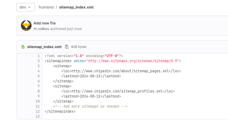Click the sitemaps.org schema URL string

click(133, 61)
